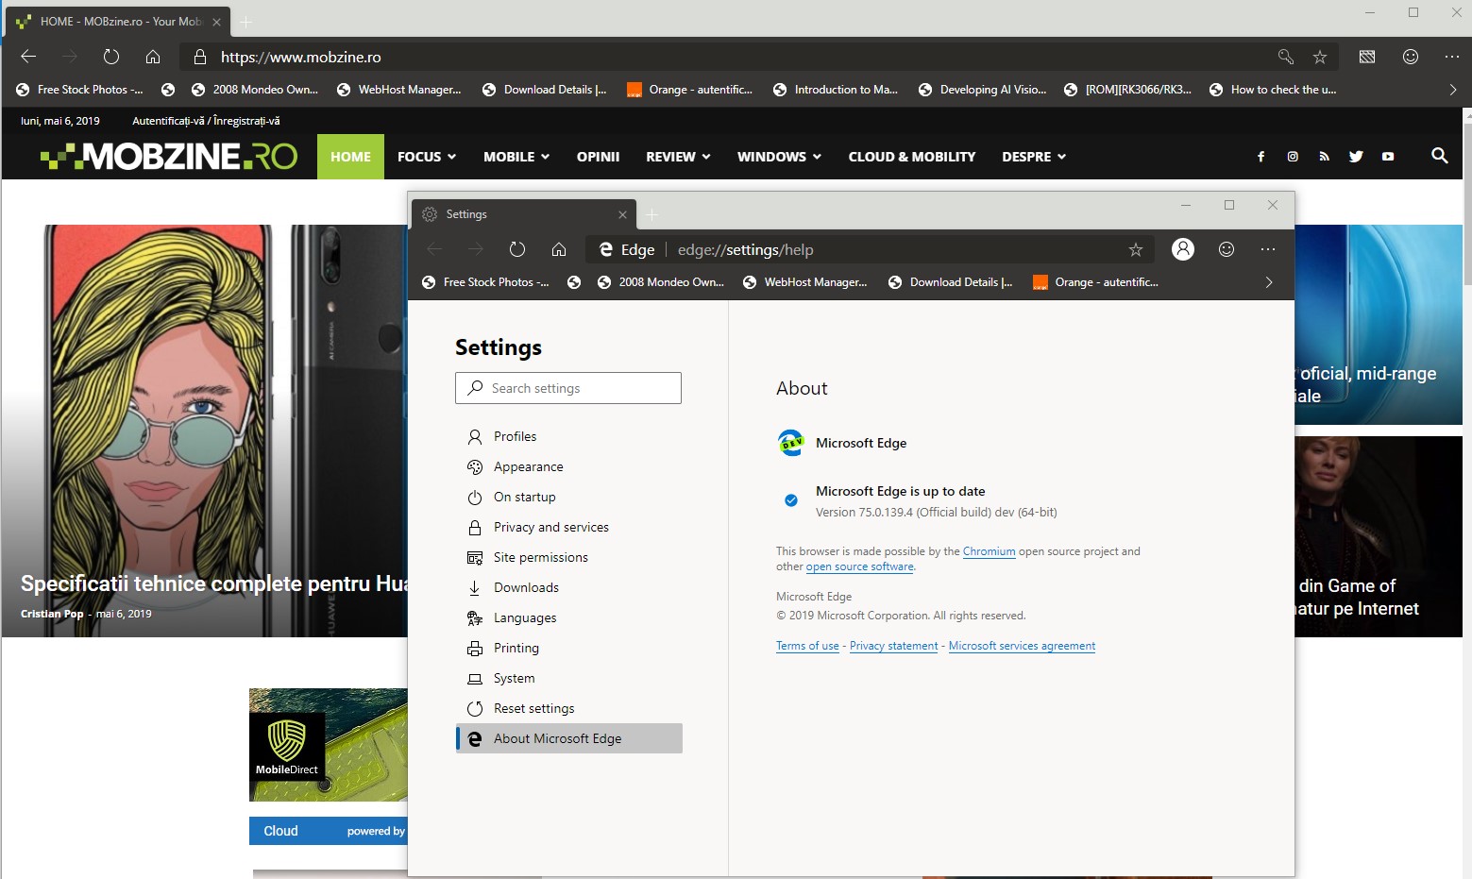Open mobzine Instagram icon
This screenshot has height=879, width=1472.
(x=1293, y=157)
